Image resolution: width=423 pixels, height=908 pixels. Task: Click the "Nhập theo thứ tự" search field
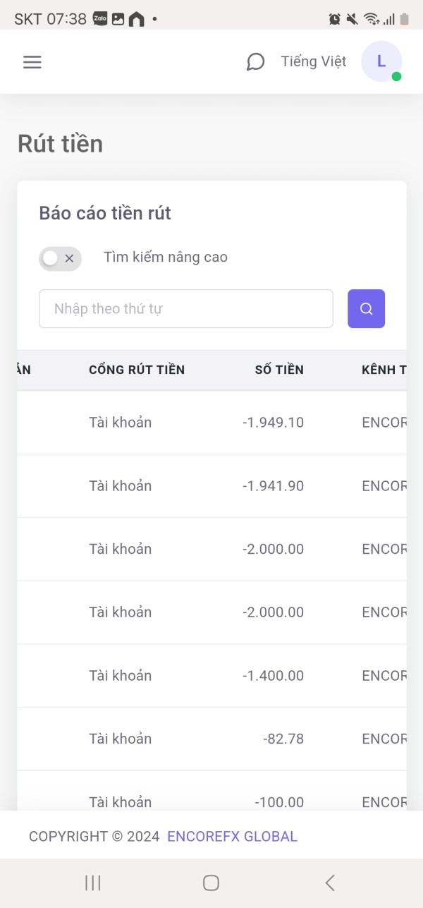[185, 309]
